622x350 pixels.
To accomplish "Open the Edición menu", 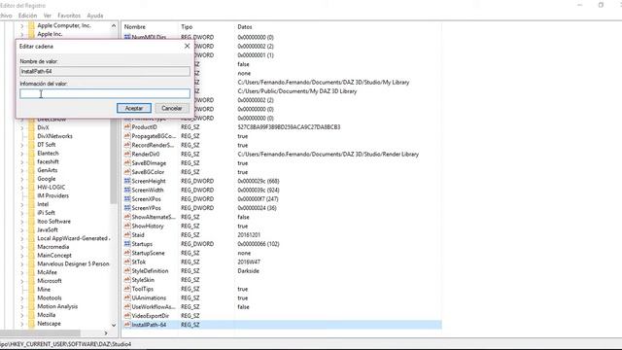I will point(27,16).
